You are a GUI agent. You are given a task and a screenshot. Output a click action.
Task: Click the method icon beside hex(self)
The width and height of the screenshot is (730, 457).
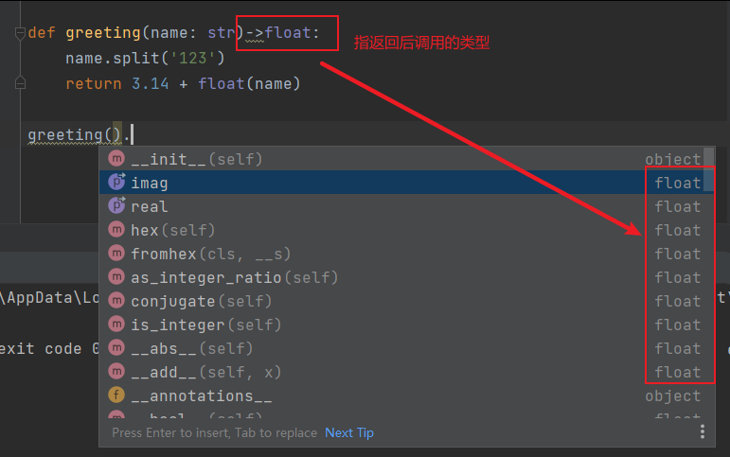click(116, 230)
